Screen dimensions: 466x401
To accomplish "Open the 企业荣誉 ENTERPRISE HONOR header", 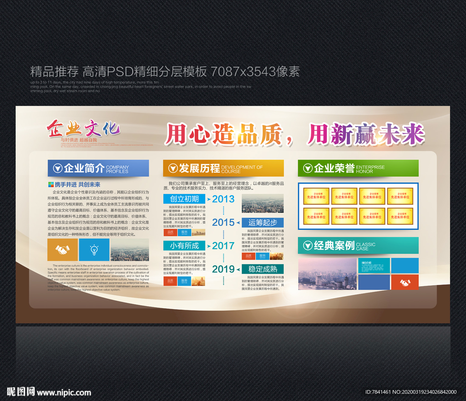I will coord(359,168).
